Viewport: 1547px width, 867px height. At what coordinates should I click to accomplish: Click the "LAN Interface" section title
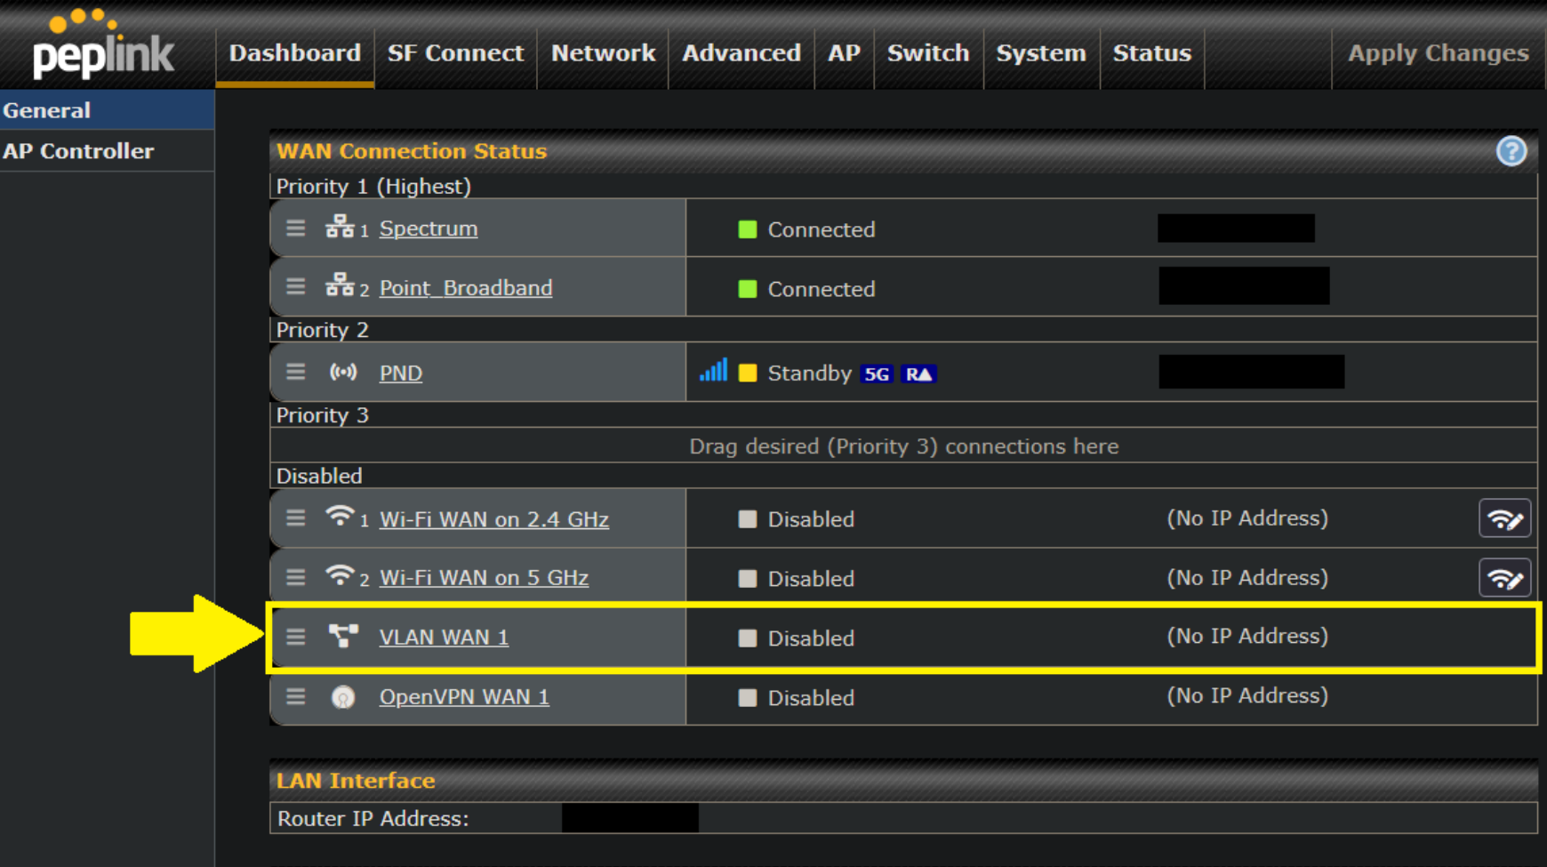point(356,781)
